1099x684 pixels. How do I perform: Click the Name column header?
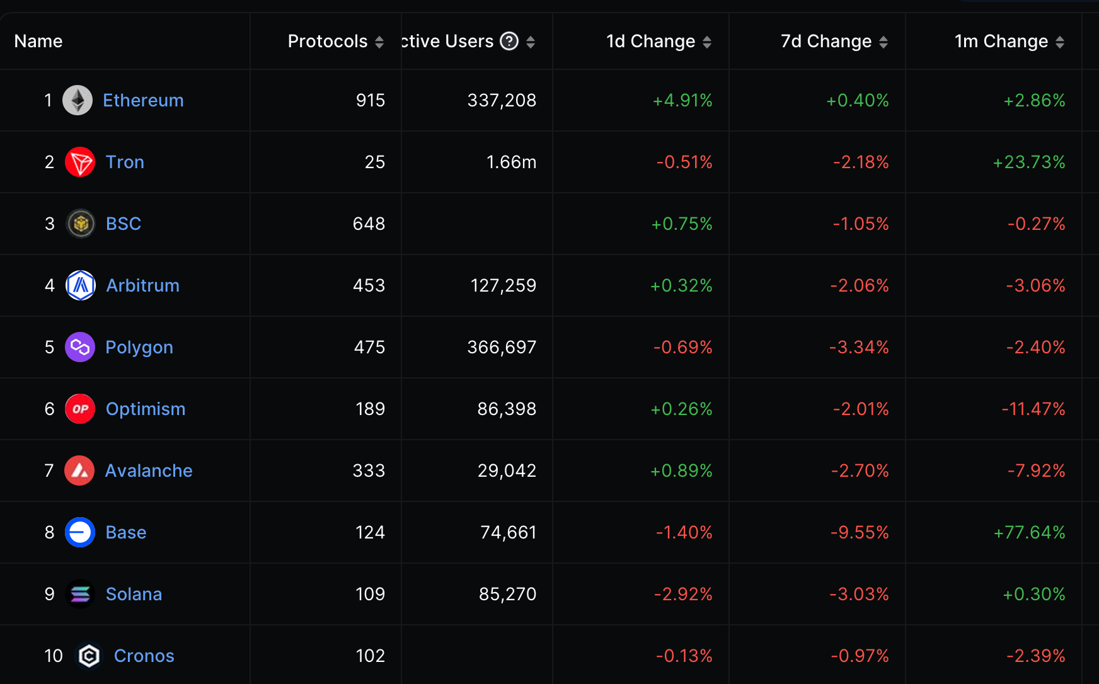click(x=38, y=41)
